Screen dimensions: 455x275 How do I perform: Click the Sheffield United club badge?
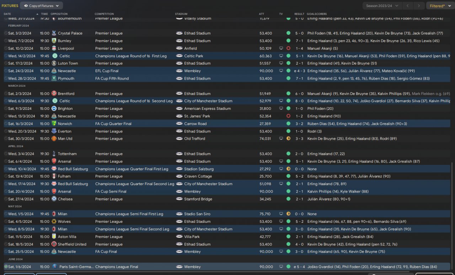point(54,244)
